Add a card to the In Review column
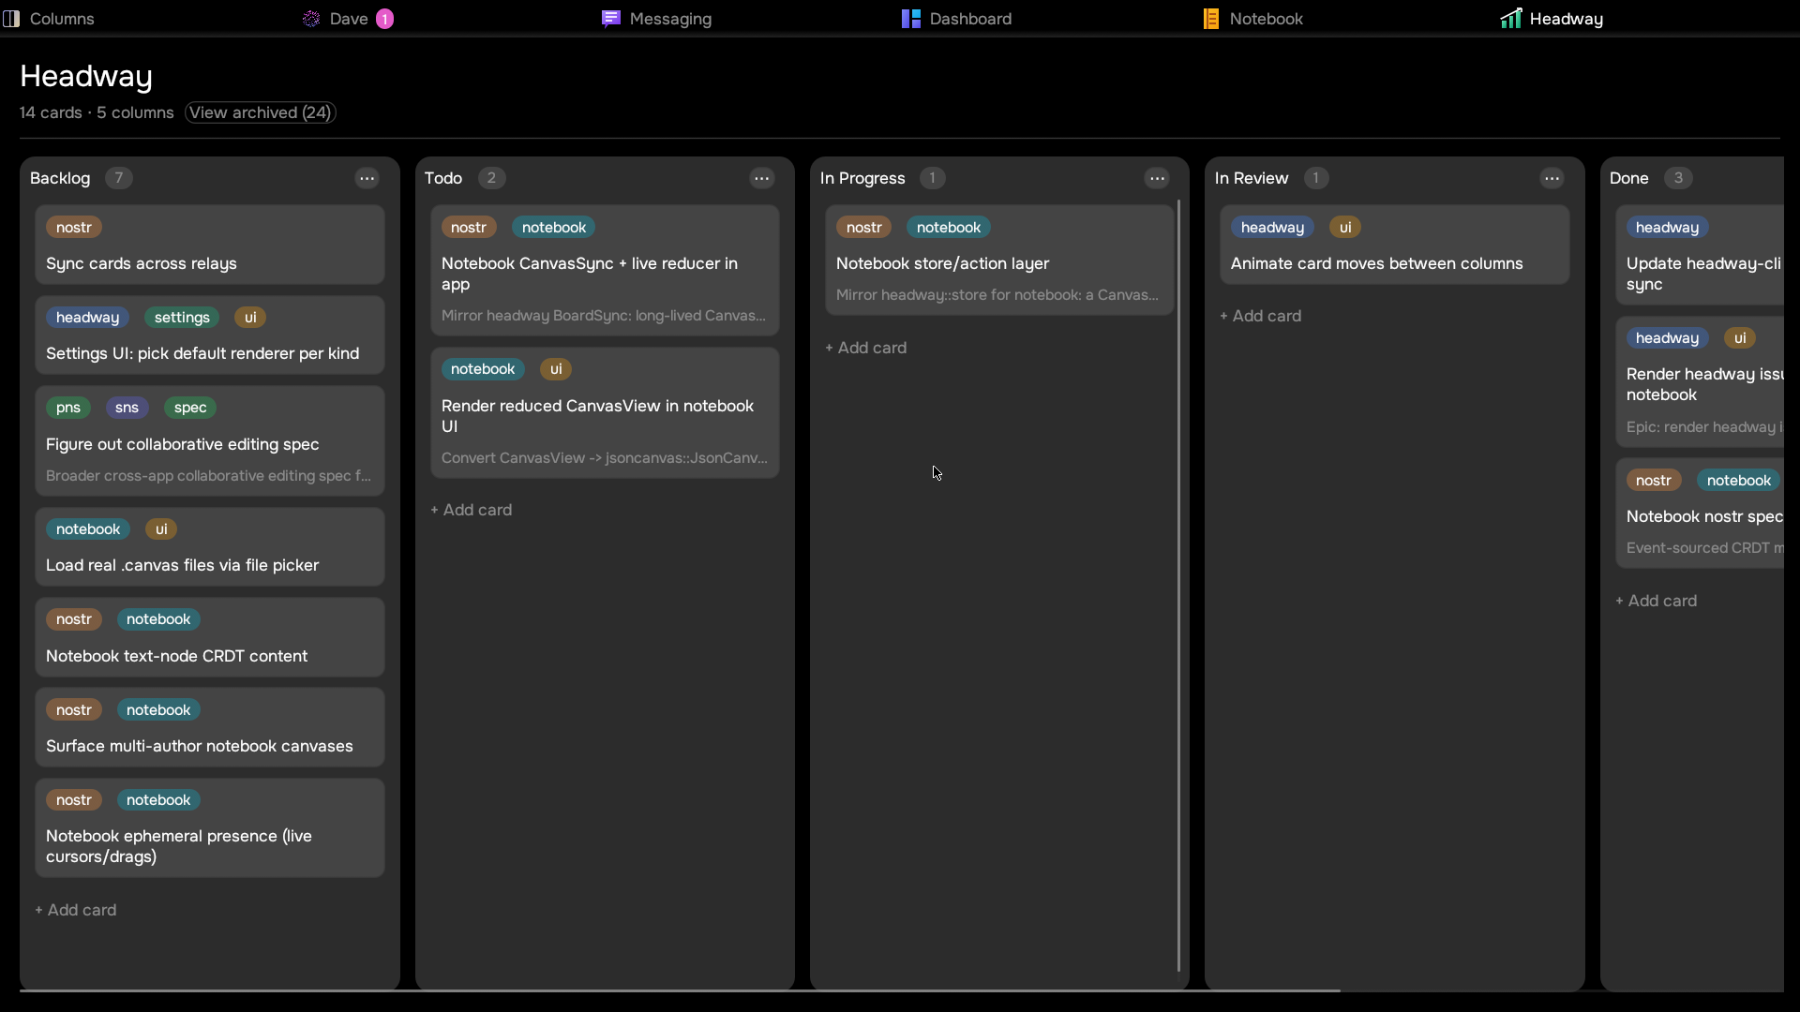Viewport: 1800px width, 1012px height. (x=1261, y=316)
